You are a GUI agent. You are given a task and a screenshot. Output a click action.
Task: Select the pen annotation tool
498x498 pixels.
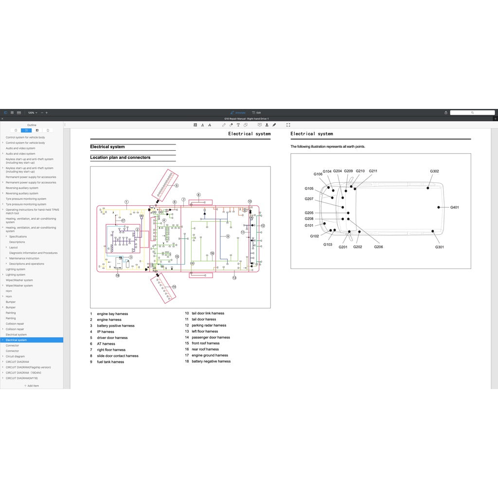[224, 125]
